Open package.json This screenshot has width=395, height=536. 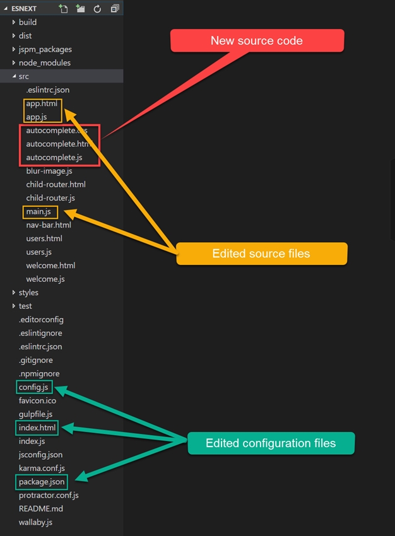[x=42, y=482]
